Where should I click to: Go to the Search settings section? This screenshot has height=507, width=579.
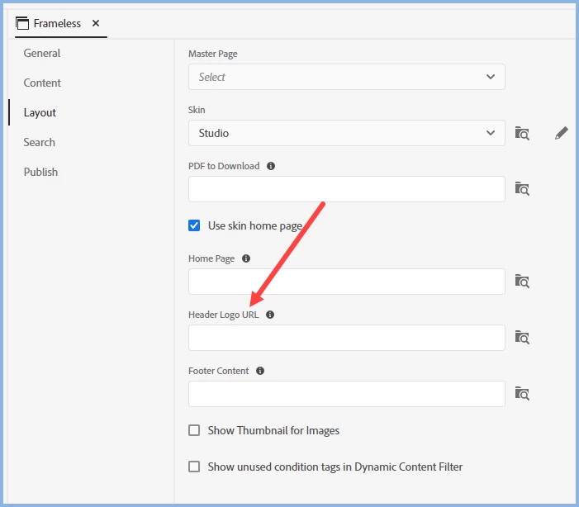pos(39,142)
